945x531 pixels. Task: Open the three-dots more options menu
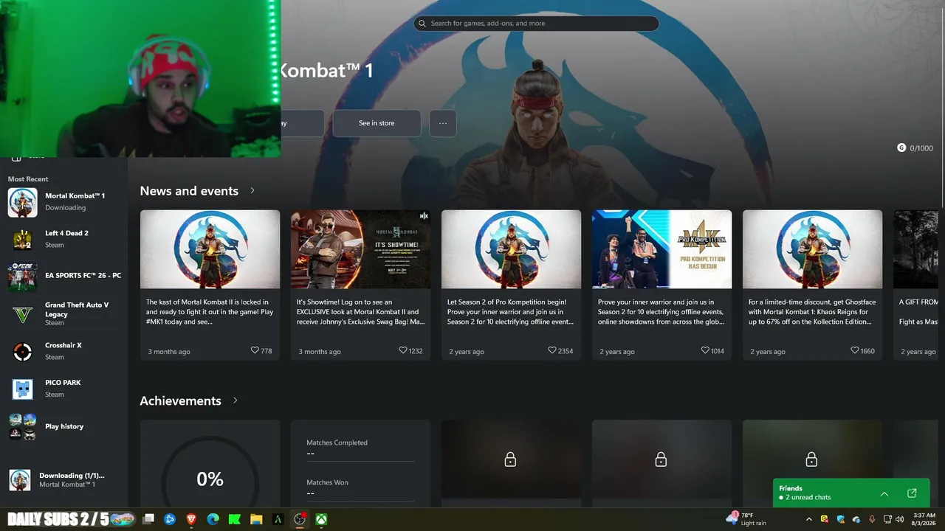point(443,123)
